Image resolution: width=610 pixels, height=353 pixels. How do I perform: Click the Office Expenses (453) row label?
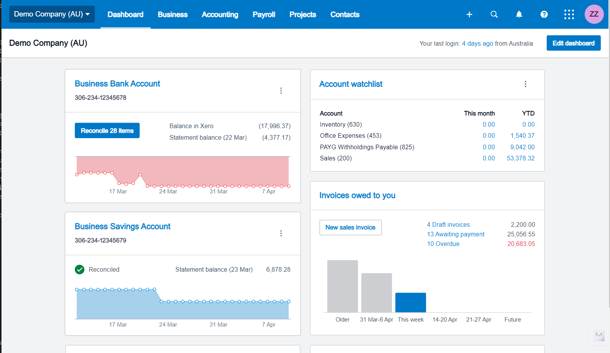351,135
